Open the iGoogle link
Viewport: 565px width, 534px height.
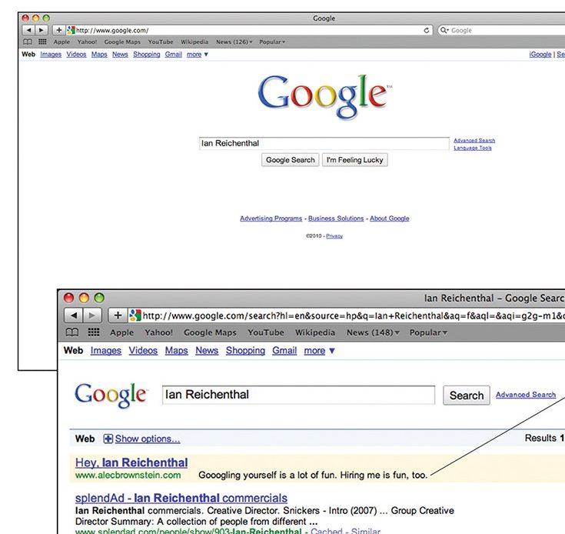[x=540, y=55]
